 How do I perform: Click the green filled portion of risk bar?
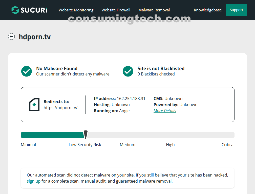click(52, 135)
